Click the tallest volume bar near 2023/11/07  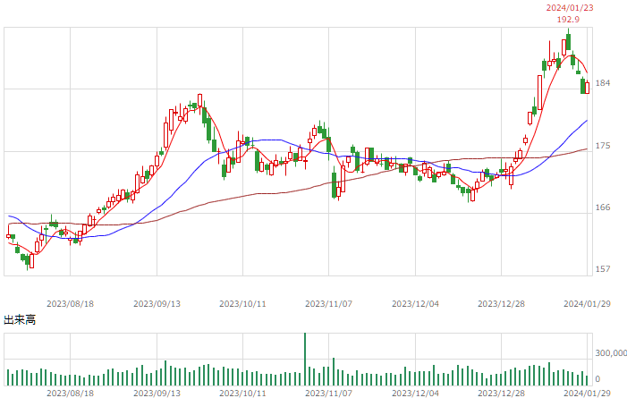click(305, 360)
